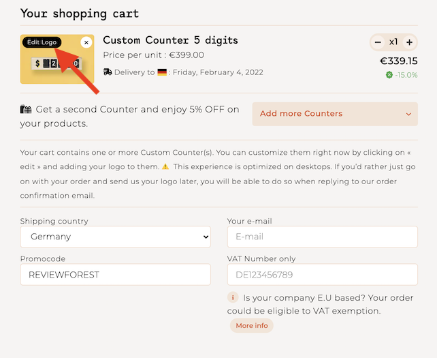437x358 pixels.
Task: Click the VAT info icon
Action: (233, 297)
